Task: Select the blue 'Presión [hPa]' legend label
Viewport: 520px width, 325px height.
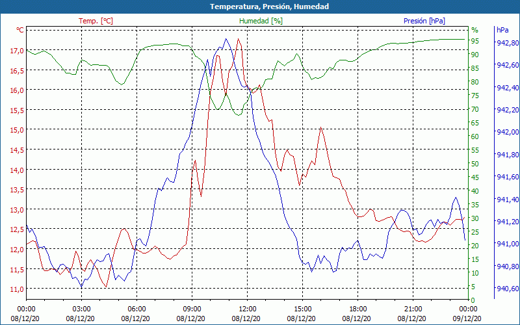Action: (424, 21)
